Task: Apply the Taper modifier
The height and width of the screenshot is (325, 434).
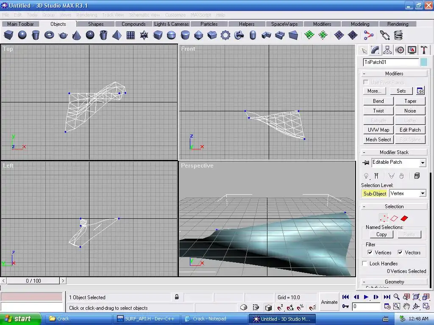Action: click(410, 101)
